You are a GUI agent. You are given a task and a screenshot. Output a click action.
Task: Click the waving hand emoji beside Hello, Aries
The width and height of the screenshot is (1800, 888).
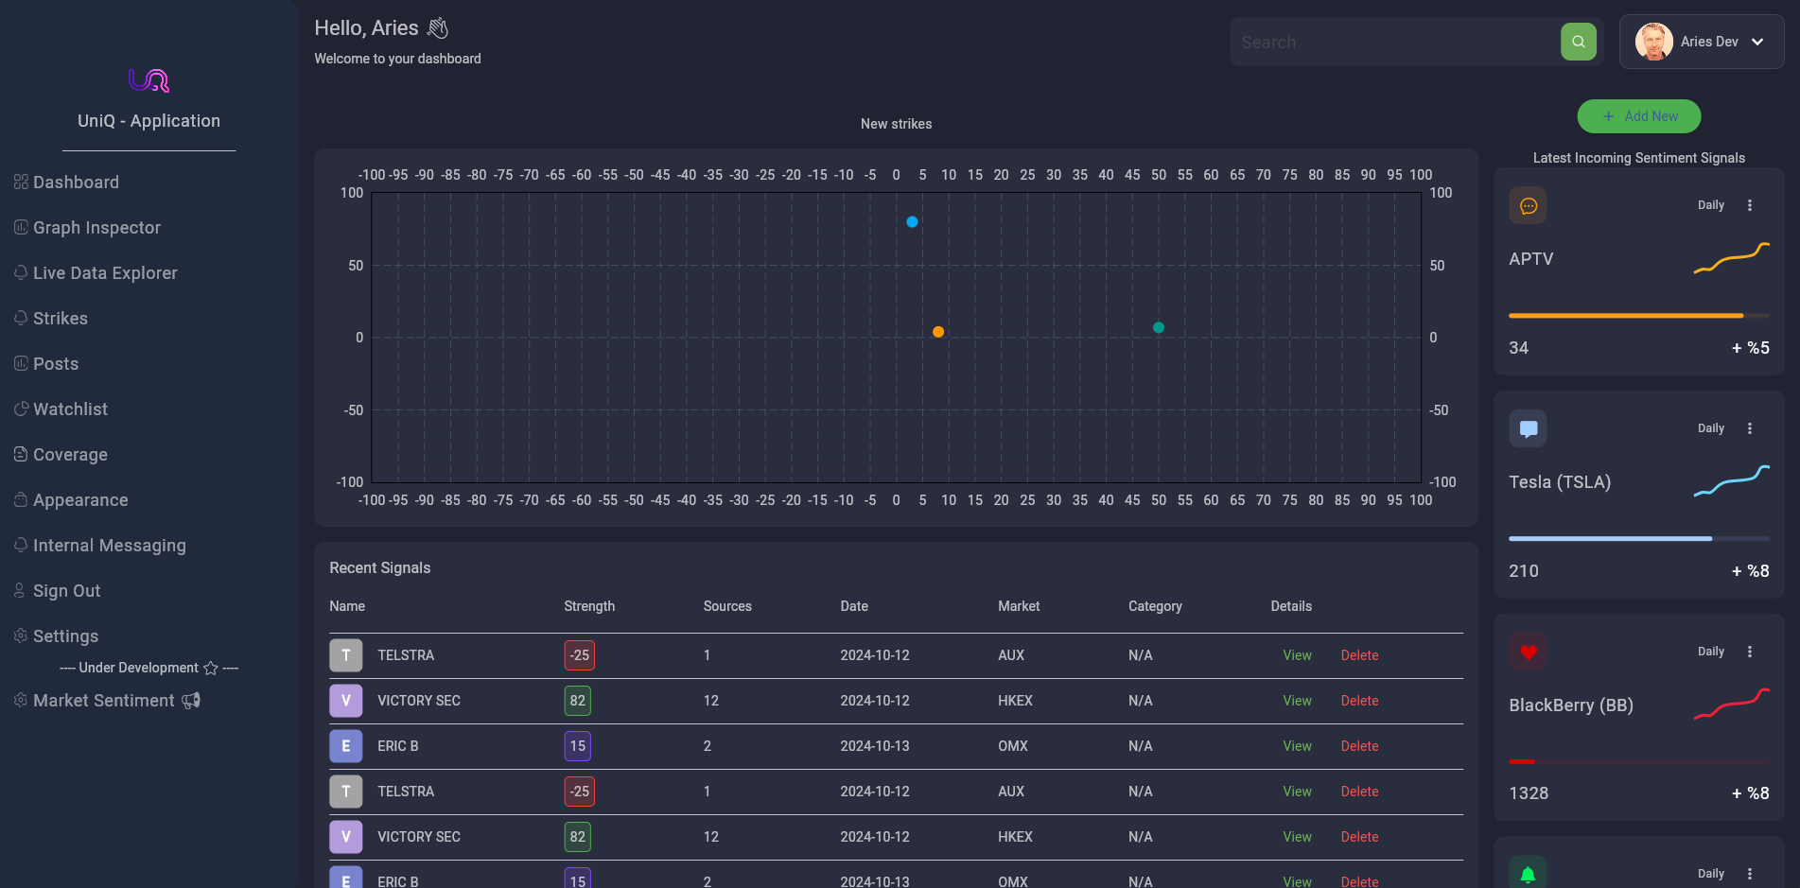point(437,28)
